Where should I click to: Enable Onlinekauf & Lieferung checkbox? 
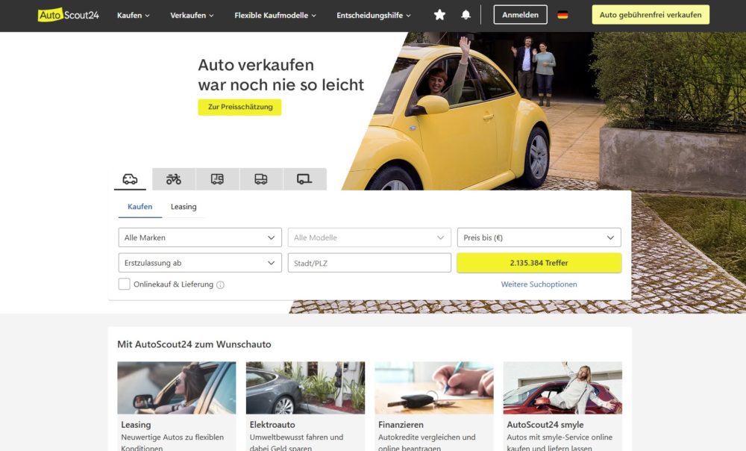pos(124,284)
